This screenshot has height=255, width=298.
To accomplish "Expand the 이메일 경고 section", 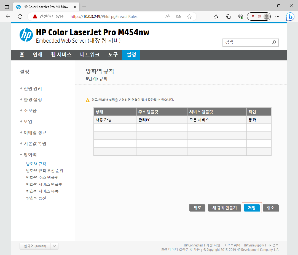I will pyautogui.click(x=33, y=133).
